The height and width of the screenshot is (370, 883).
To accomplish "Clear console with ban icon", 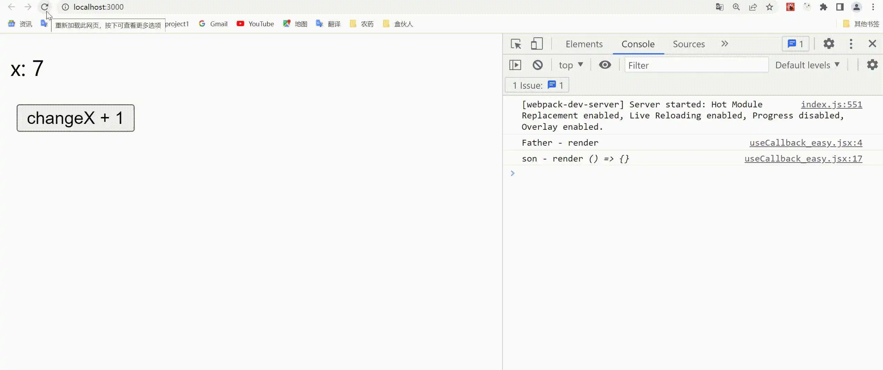I will pos(538,65).
